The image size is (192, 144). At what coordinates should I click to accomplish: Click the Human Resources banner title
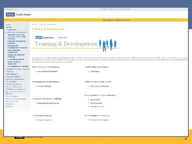pos(117,20)
